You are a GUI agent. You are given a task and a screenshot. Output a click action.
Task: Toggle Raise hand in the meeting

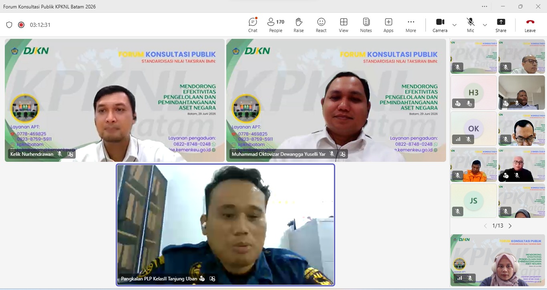click(x=298, y=25)
